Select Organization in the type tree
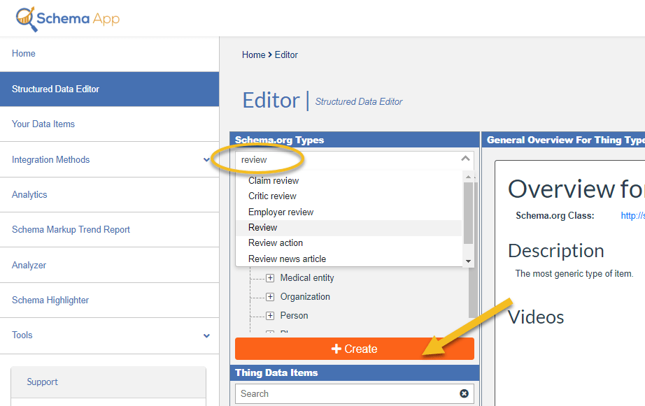Screen dimensions: 645x406 [305, 297]
